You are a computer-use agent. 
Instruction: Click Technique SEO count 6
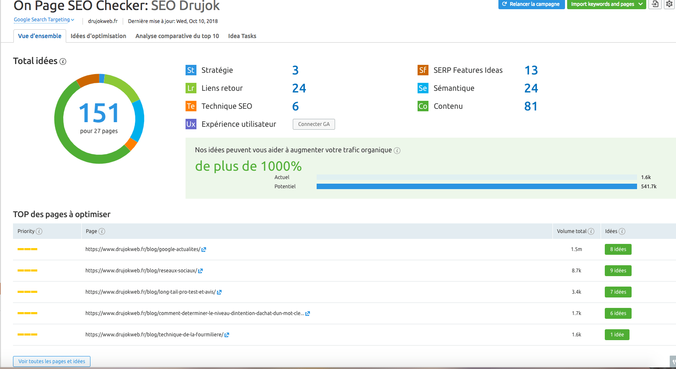click(295, 106)
